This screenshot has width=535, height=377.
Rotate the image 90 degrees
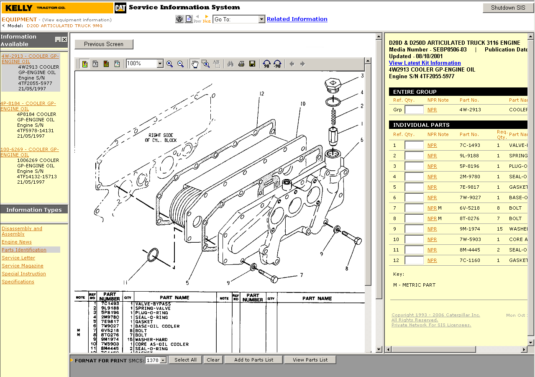click(x=266, y=64)
